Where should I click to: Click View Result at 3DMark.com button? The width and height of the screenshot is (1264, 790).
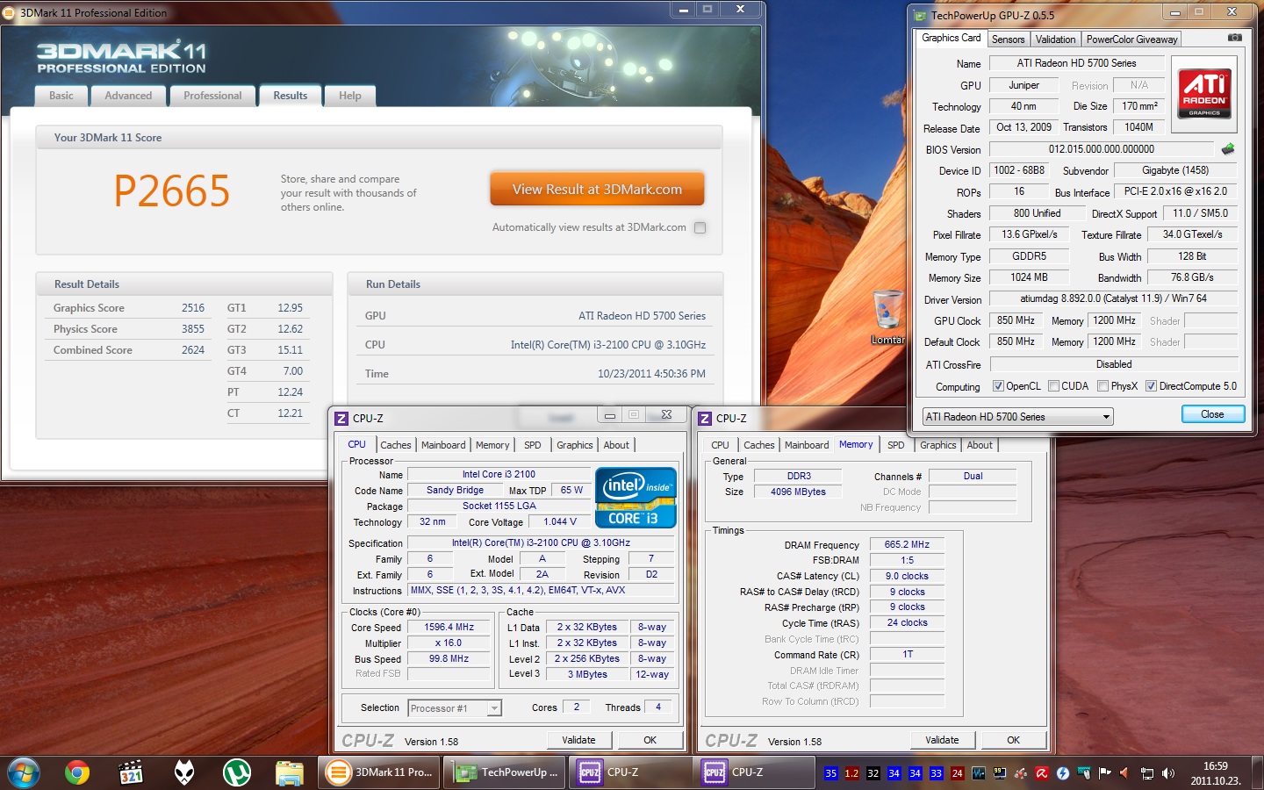pyautogui.click(x=597, y=189)
